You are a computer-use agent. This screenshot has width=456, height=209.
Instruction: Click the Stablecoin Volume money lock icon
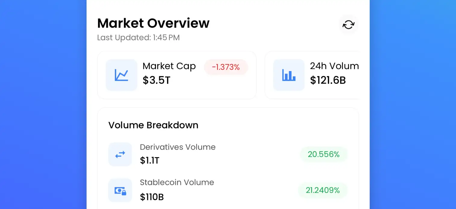coord(120,190)
